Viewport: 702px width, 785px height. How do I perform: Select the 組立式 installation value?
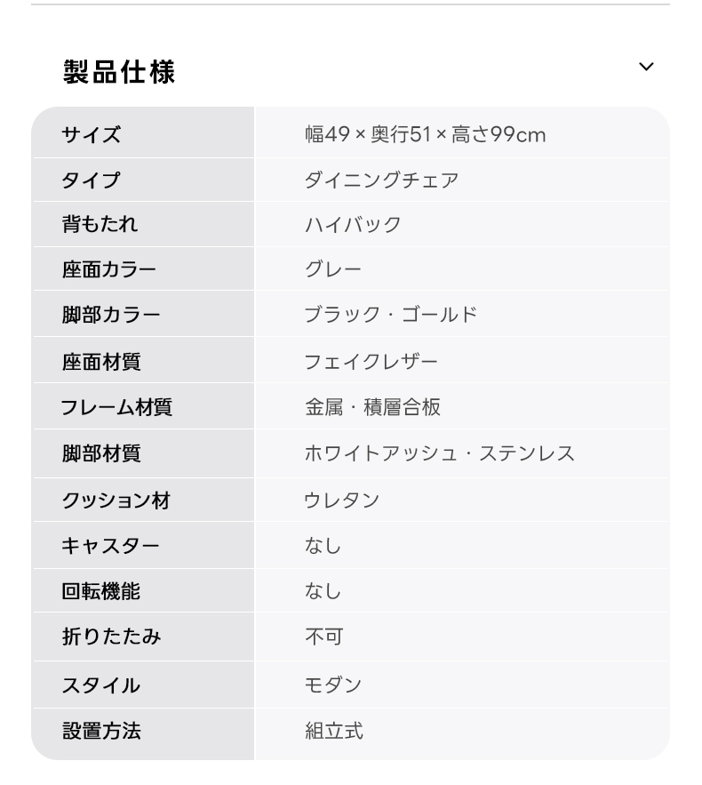point(334,731)
